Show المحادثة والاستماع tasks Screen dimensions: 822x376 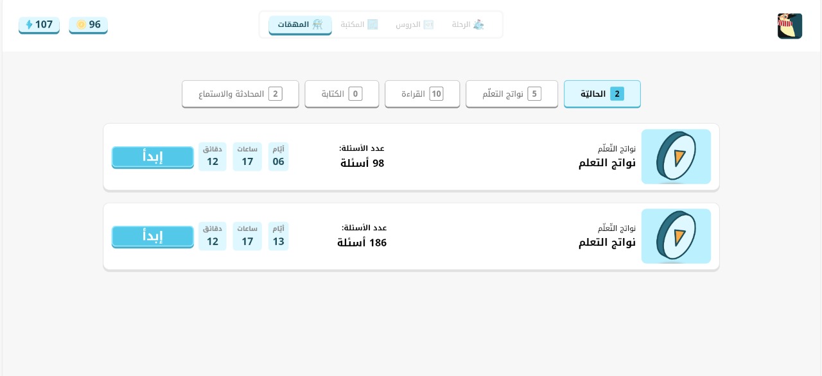(240, 94)
